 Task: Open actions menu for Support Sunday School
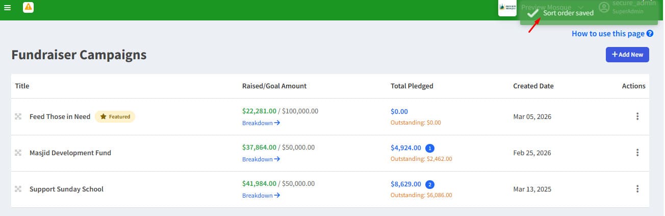(637, 189)
